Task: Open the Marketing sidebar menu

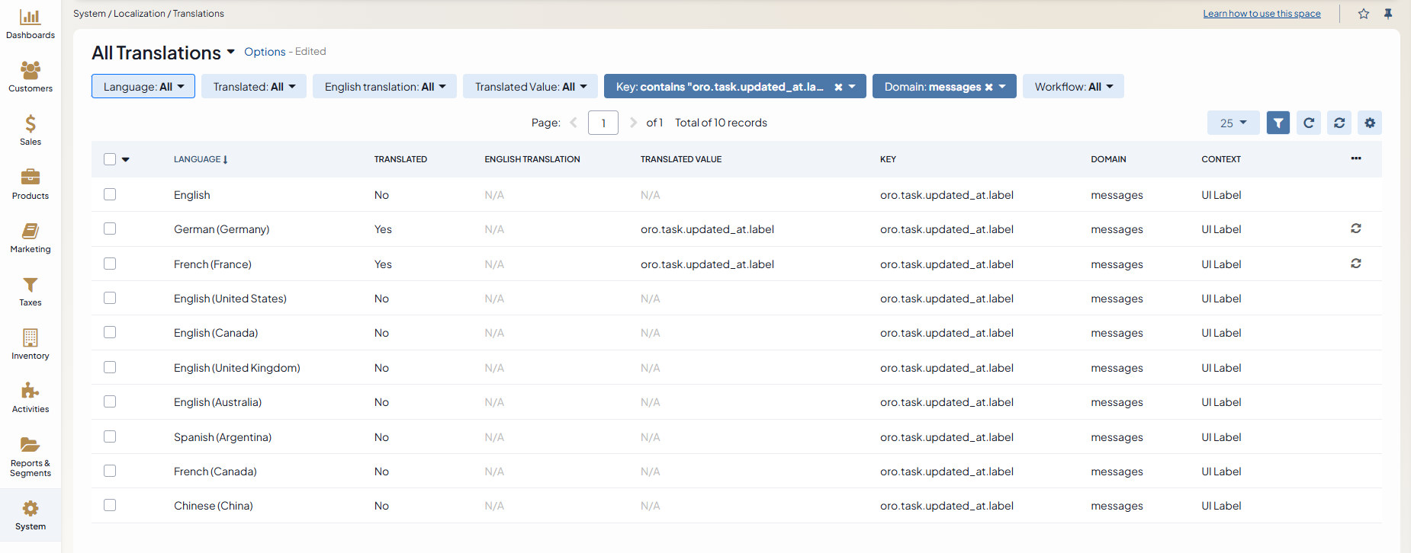Action: click(x=31, y=238)
